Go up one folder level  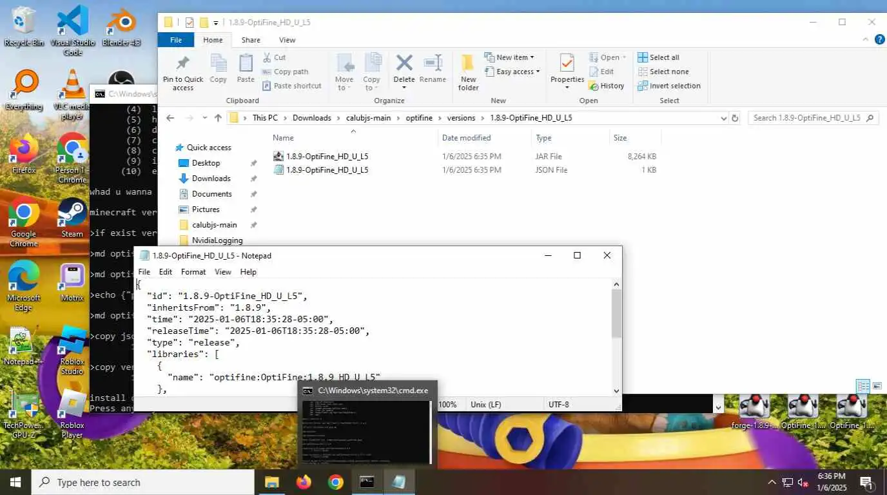point(218,118)
